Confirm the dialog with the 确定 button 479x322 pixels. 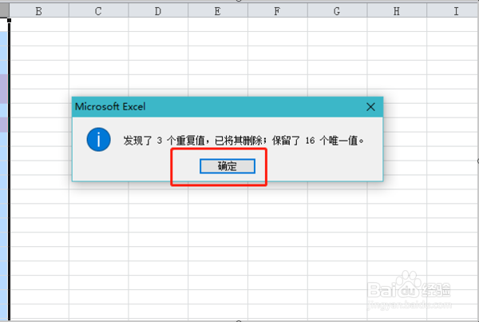click(x=228, y=166)
